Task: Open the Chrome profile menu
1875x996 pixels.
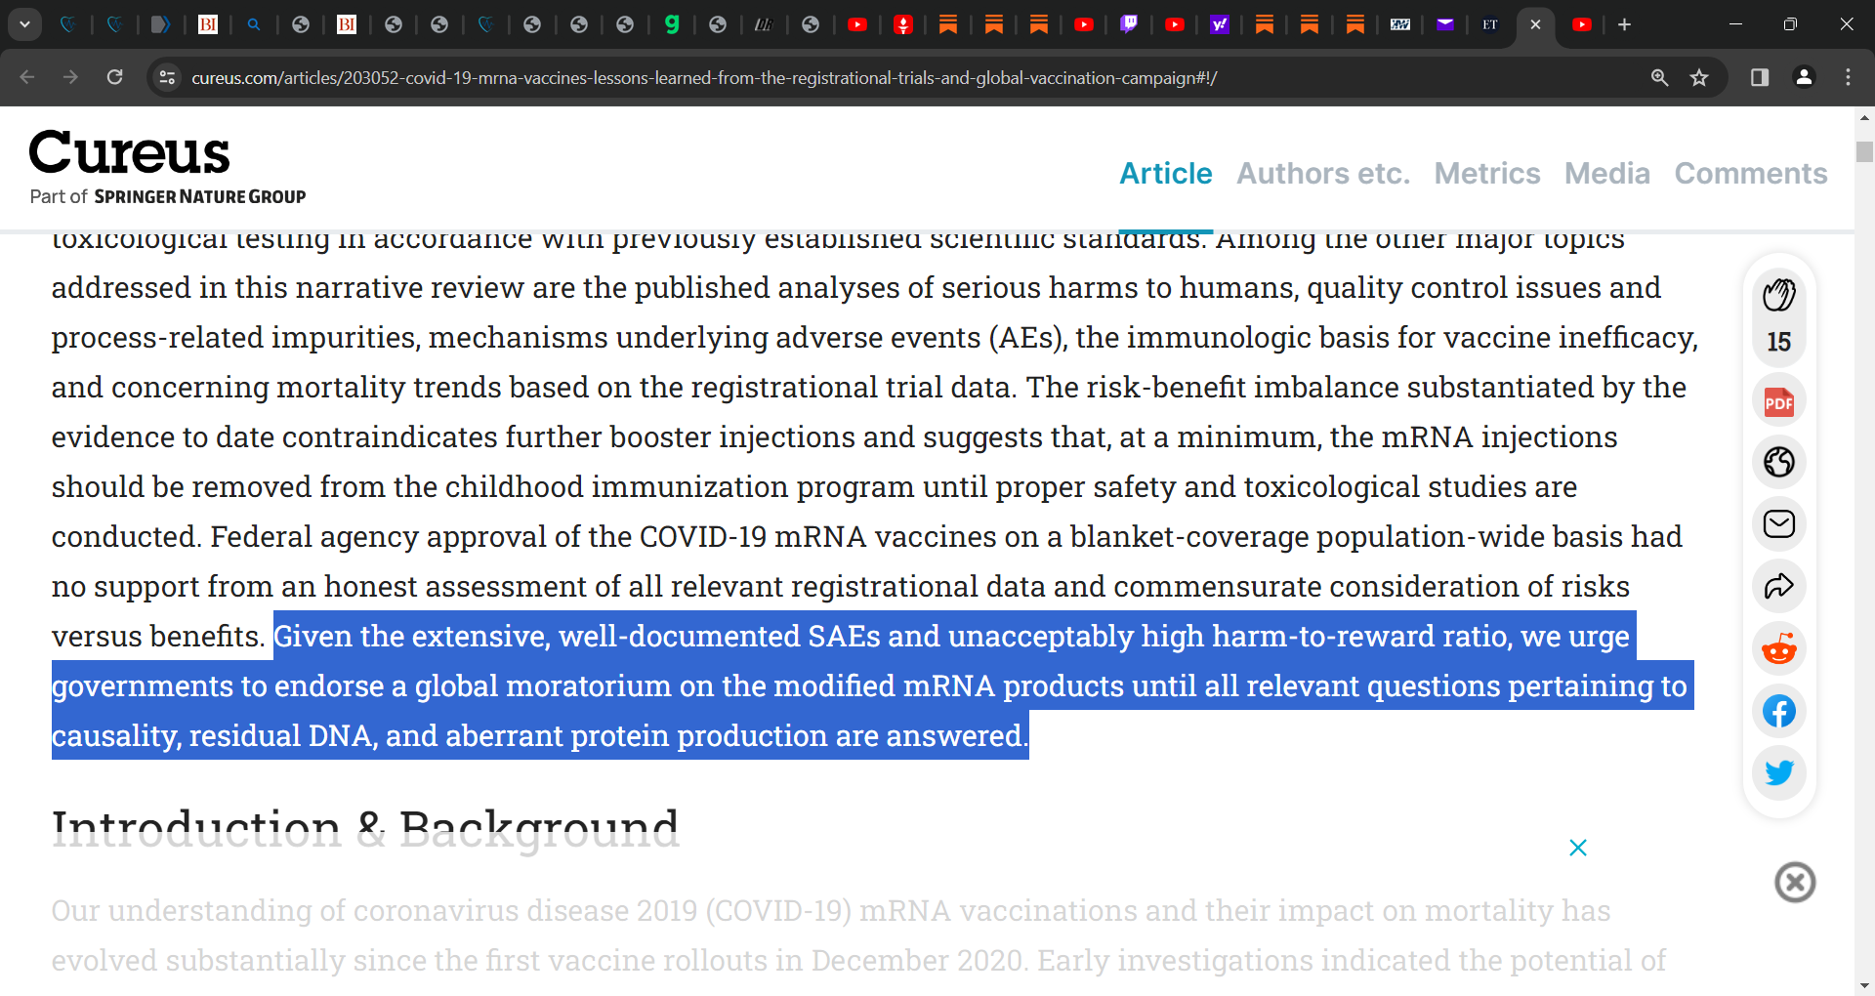Action: tap(1804, 77)
